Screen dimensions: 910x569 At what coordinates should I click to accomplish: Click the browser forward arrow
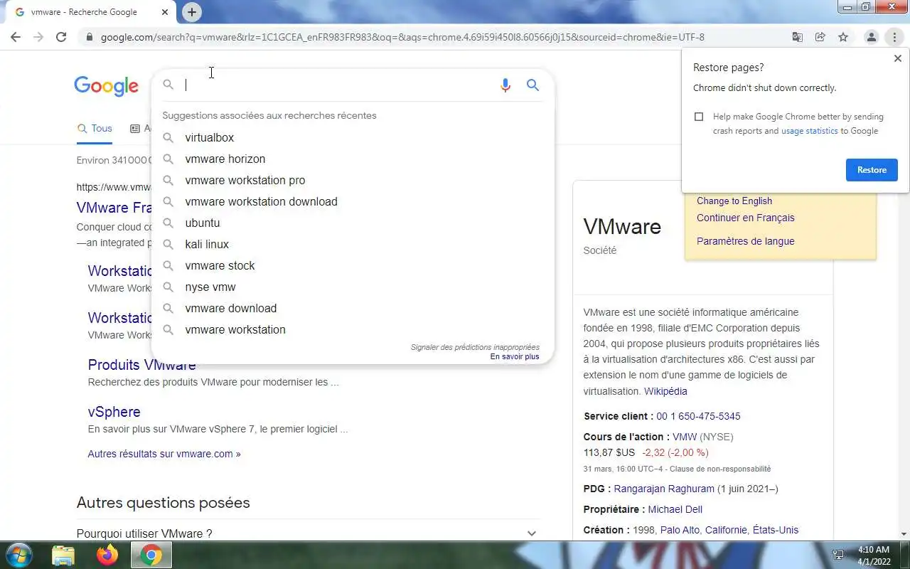(x=38, y=37)
